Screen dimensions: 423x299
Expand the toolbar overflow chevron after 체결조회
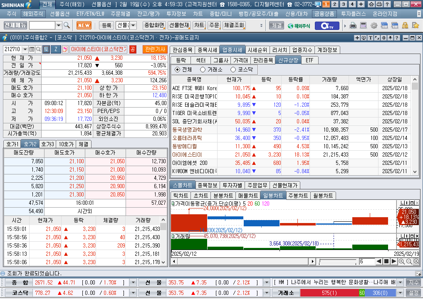point(261,26)
